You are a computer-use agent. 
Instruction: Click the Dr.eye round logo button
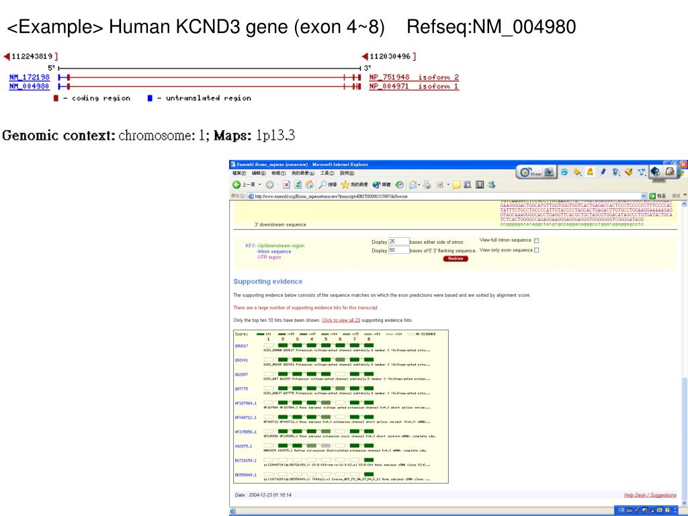[525, 173]
